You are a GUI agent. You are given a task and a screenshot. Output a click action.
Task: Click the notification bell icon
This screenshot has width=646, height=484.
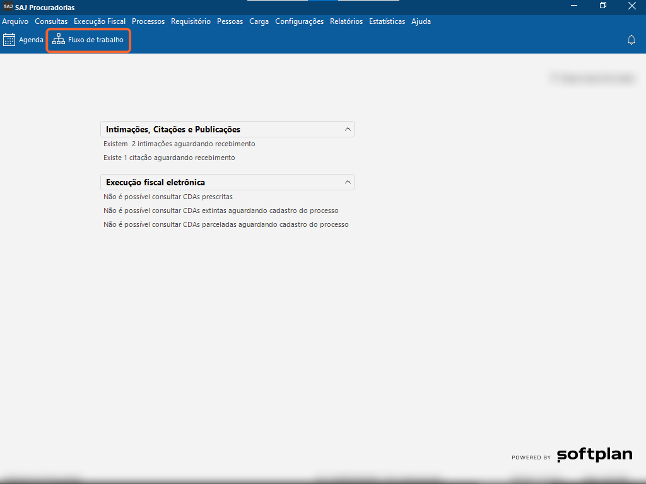(631, 40)
